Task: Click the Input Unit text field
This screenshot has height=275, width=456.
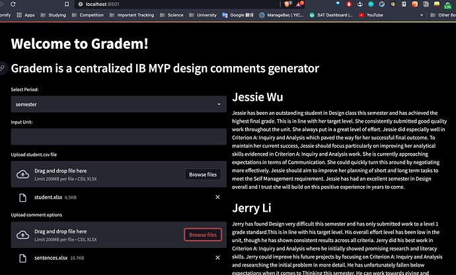Action: click(x=119, y=137)
